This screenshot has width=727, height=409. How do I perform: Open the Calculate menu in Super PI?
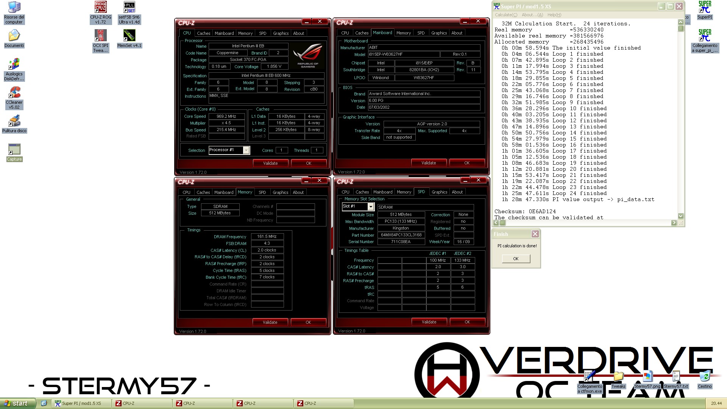point(506,15)
